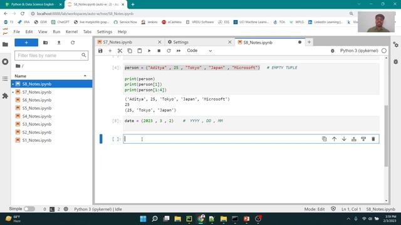Screen dimensions: 401x225
Task: Insert a cell below the active cell
Action: (363, 139)
